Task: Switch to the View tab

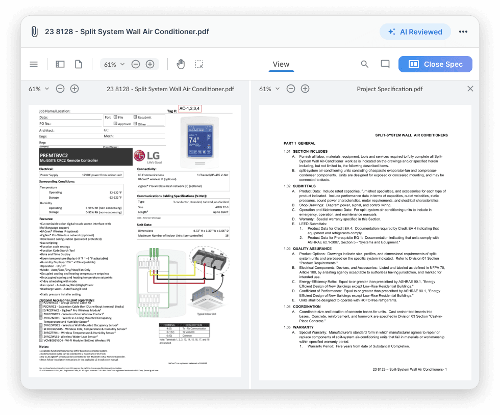Action: (281, 64)
